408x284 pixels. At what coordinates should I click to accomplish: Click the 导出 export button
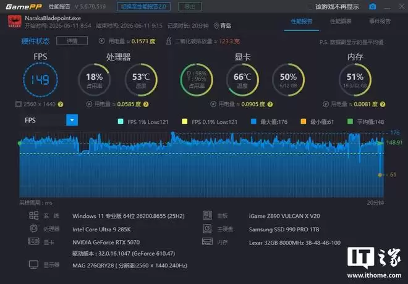pyautogui.click(x=190, y=7)
